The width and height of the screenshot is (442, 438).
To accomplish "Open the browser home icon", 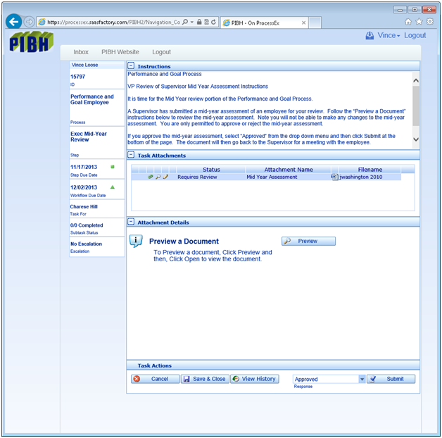I will [x=408, y=22].
